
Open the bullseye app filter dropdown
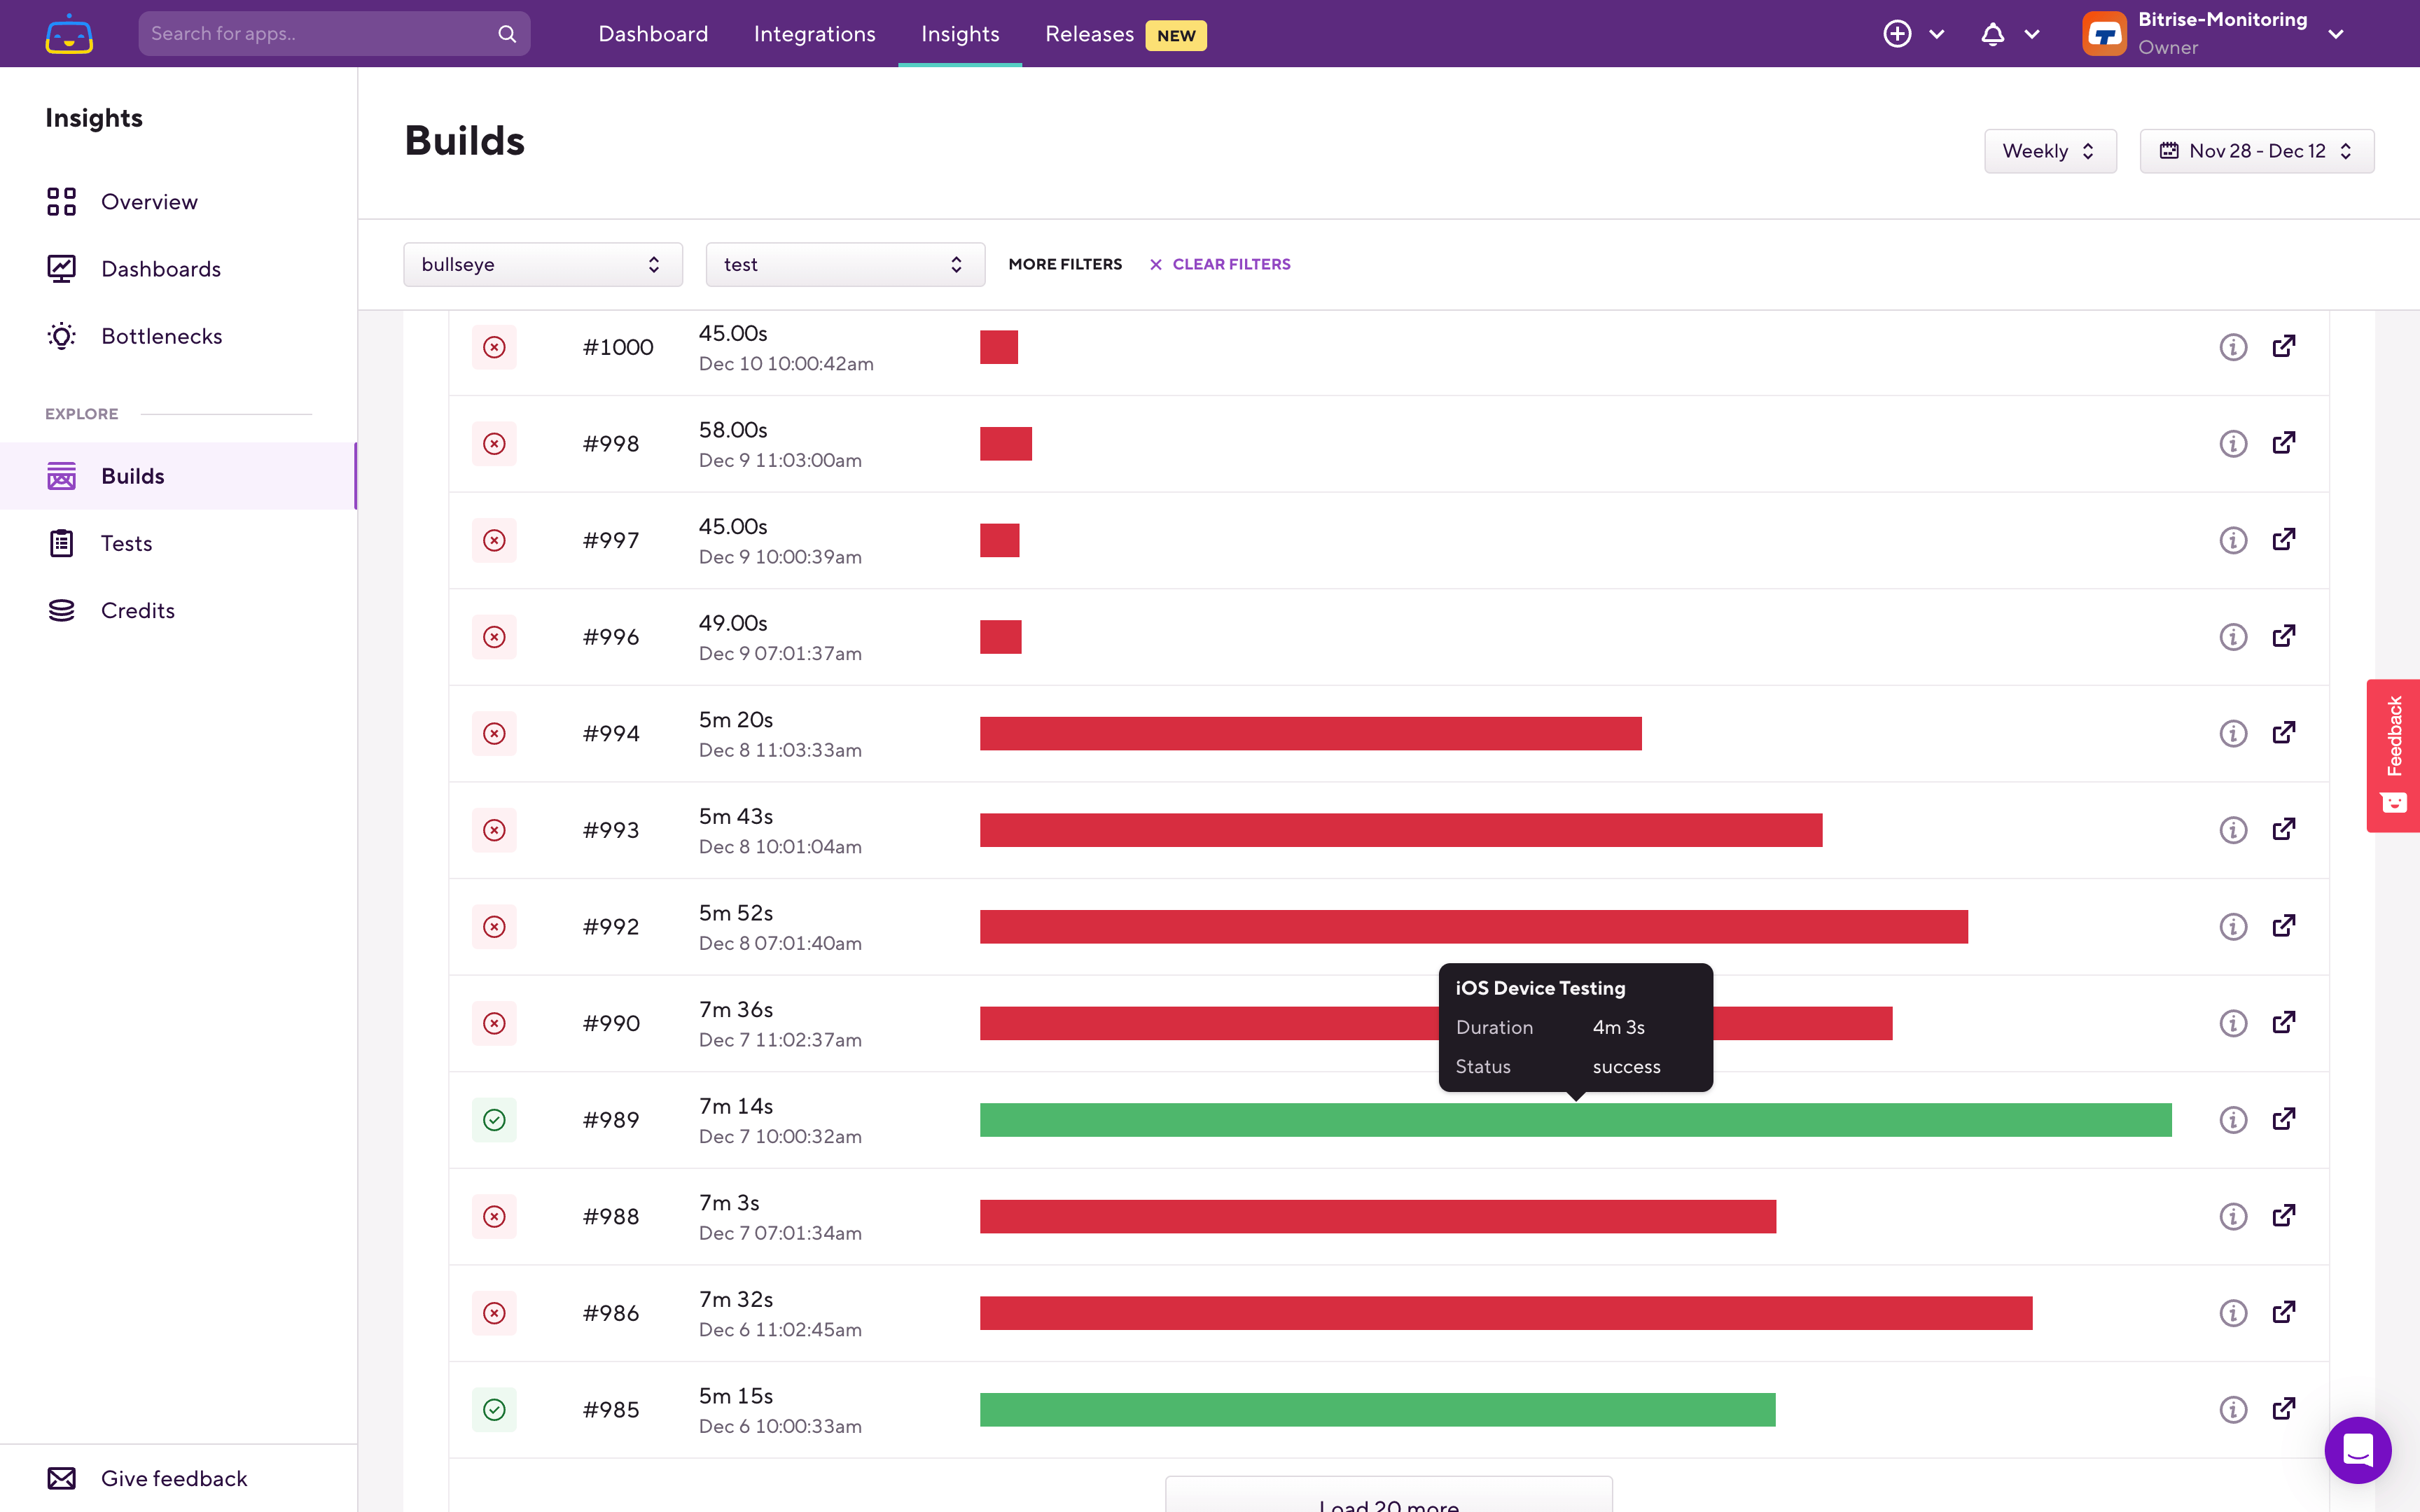click(x=542, y=264)
